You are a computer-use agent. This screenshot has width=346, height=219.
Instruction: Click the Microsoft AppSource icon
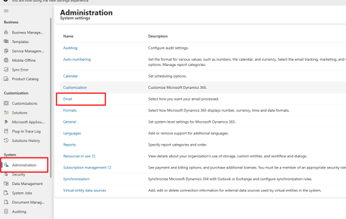click(x=6, y=122)
